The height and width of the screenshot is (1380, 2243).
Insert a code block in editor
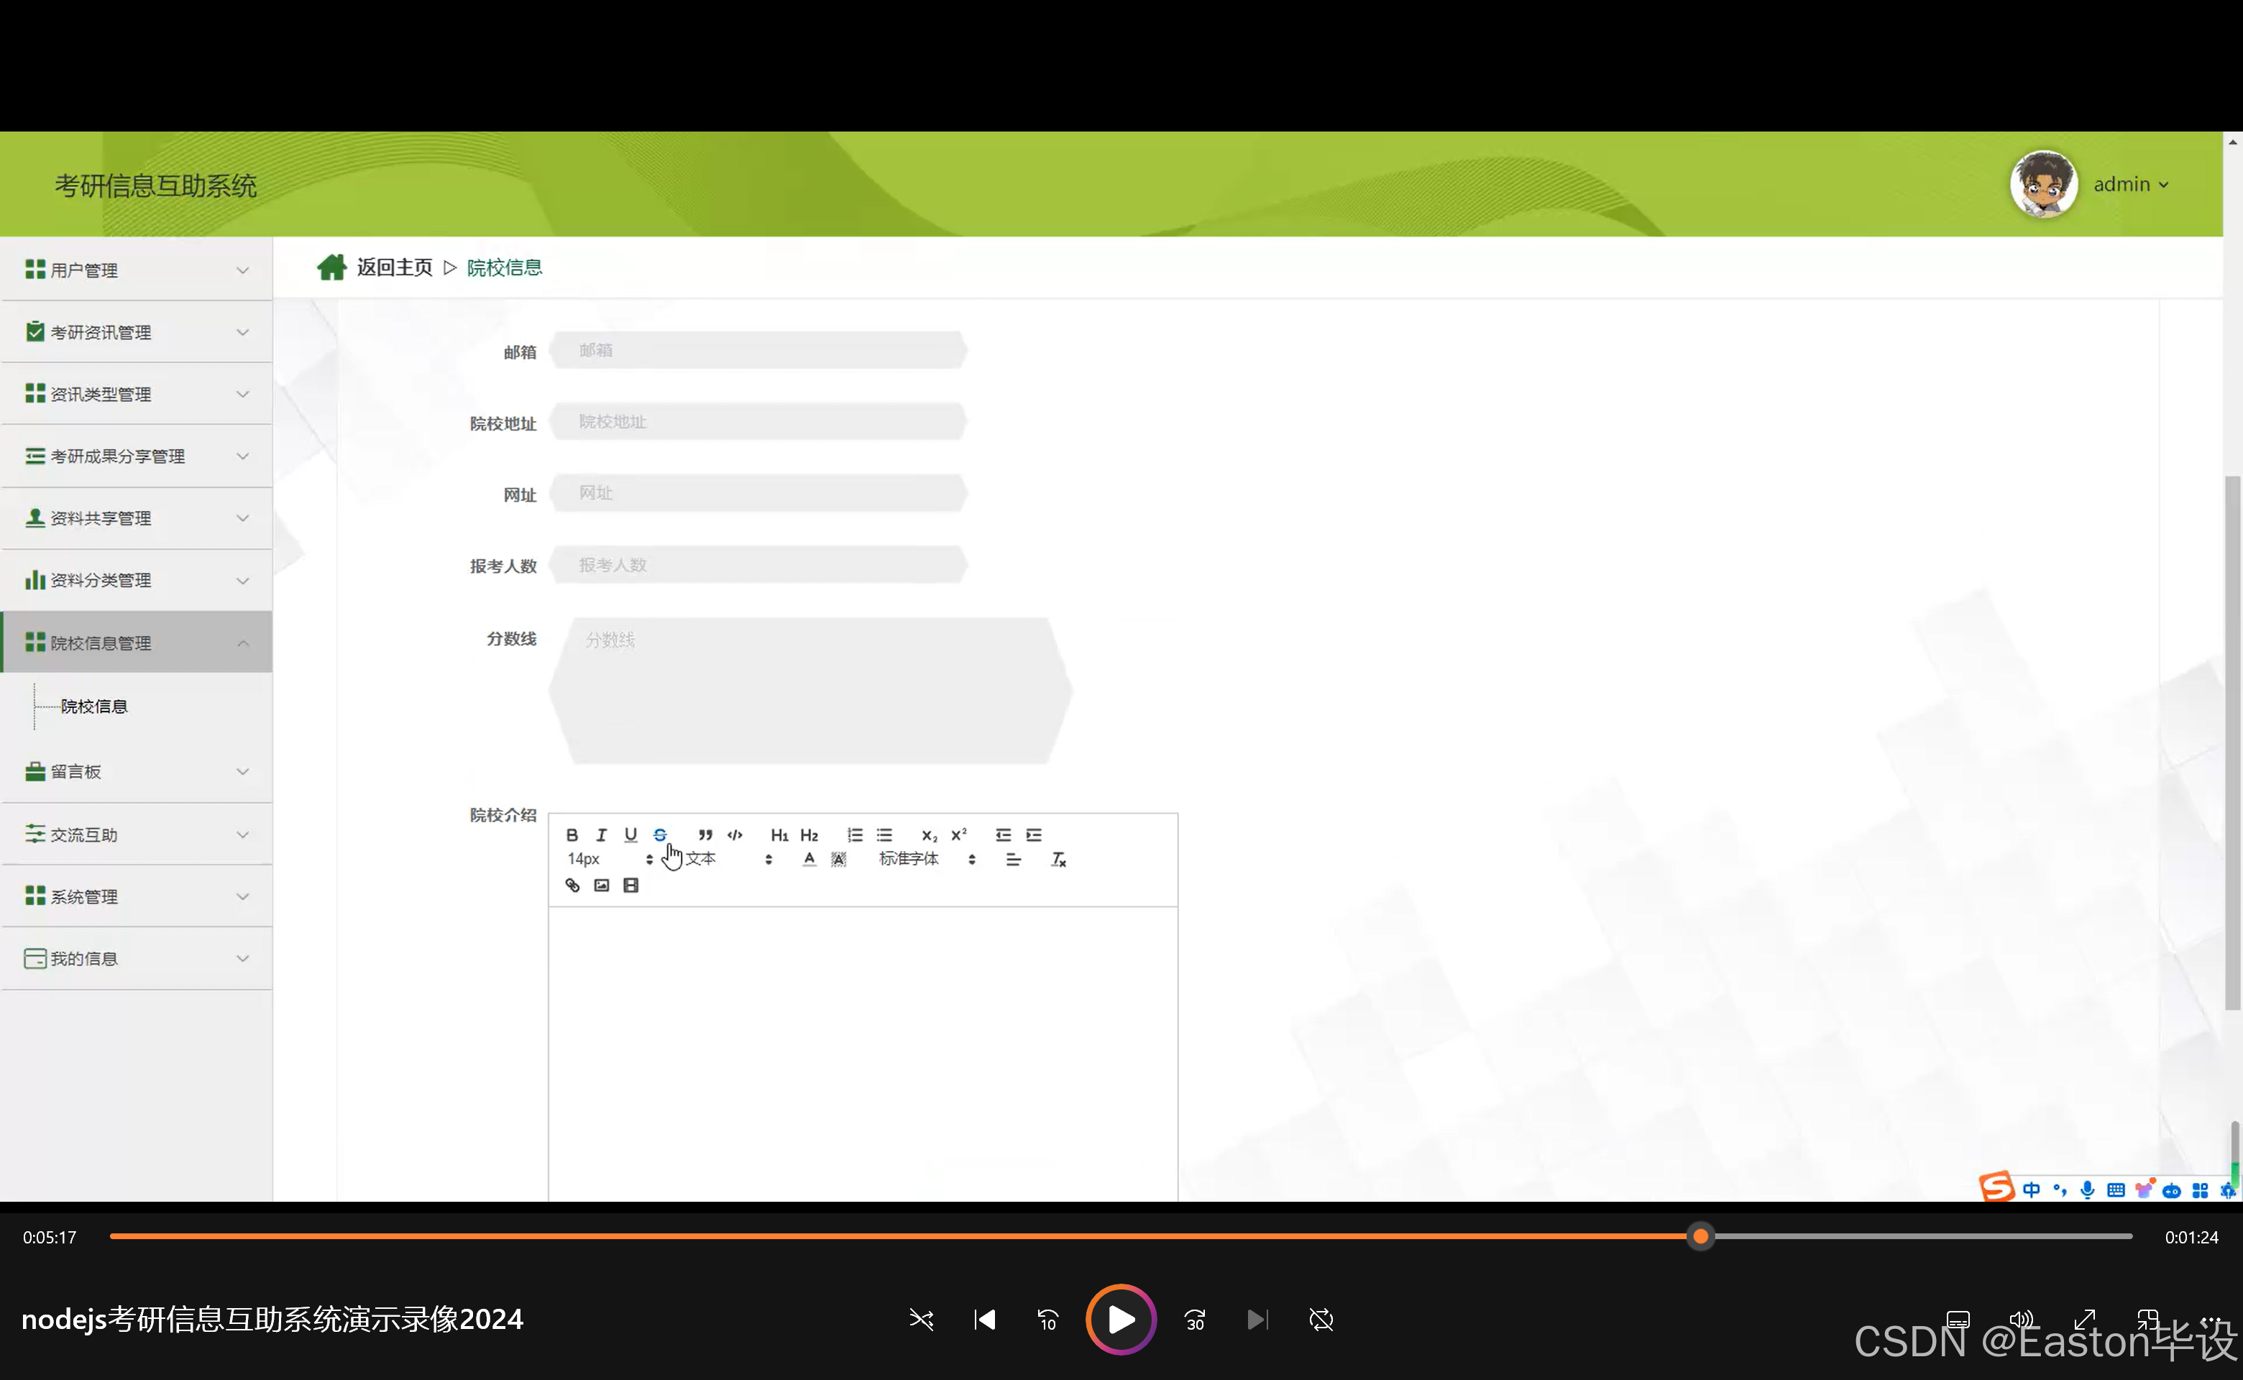[x=735, y=835]
